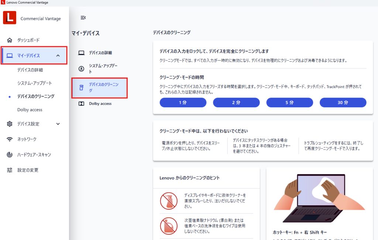Click the network Wi-Fi icon in sidebar

click(10, 139)
